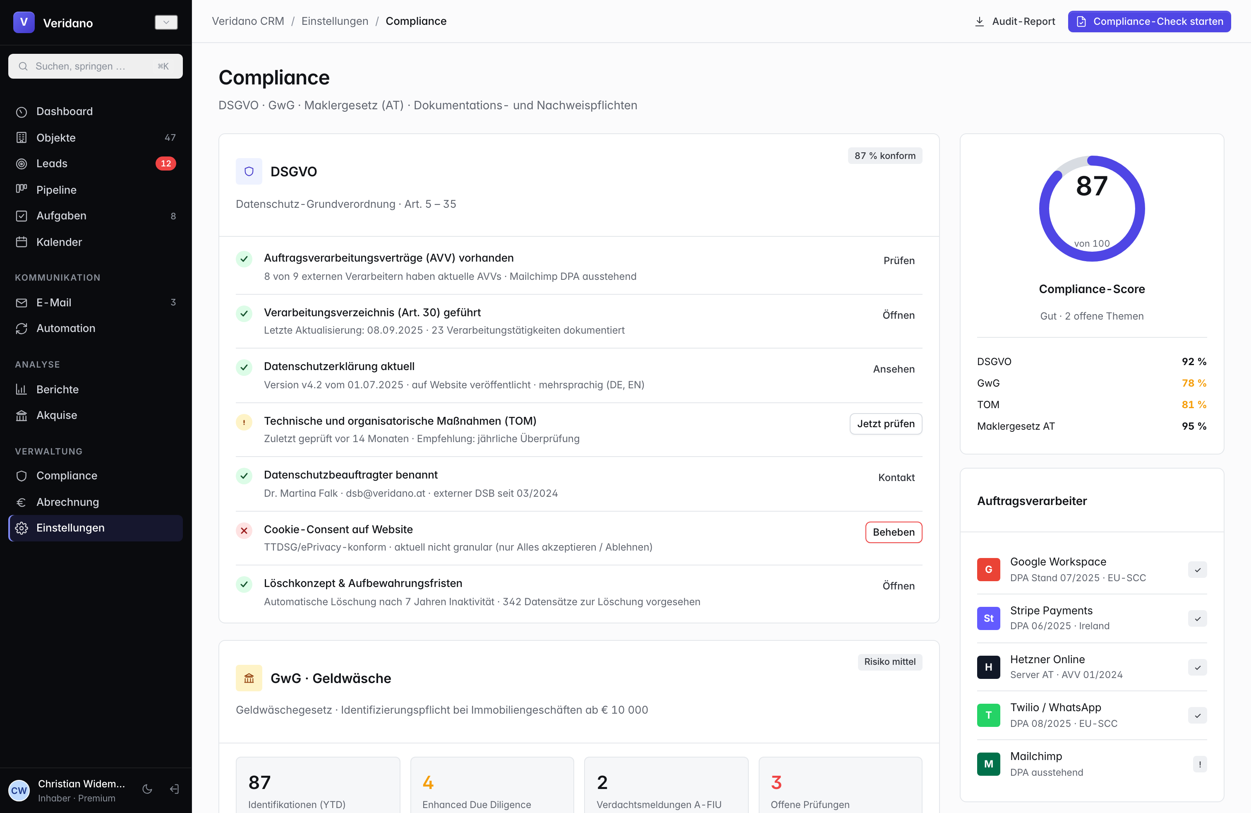Click the Twilio / WhatsApp T logo

point(988,715)
